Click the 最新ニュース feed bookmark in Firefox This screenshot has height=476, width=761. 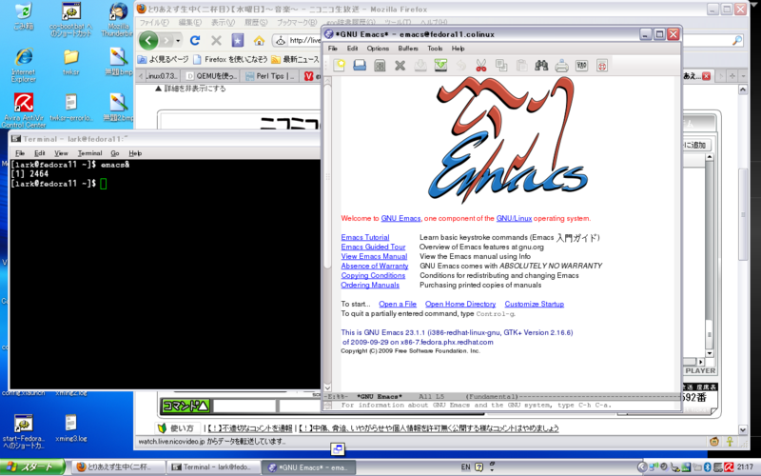[x=295, y=59]
